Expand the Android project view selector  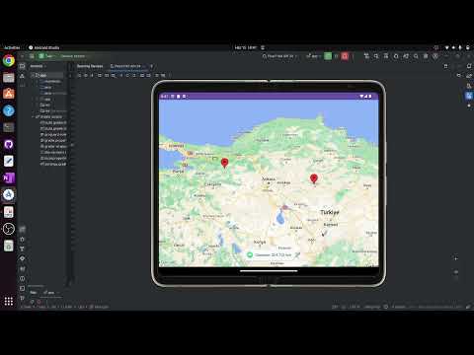click(x=39, y=66)
